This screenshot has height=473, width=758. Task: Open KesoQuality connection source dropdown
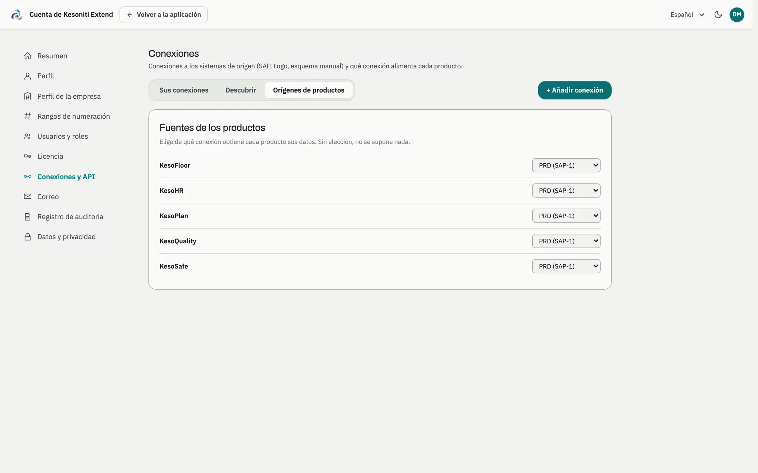566,241
